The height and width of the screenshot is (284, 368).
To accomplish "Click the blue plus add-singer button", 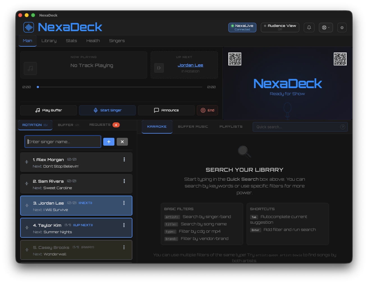I will coord(109,142).
